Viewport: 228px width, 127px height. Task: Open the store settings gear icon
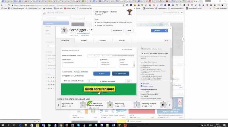pyautogui.click(x=182, y=13)
